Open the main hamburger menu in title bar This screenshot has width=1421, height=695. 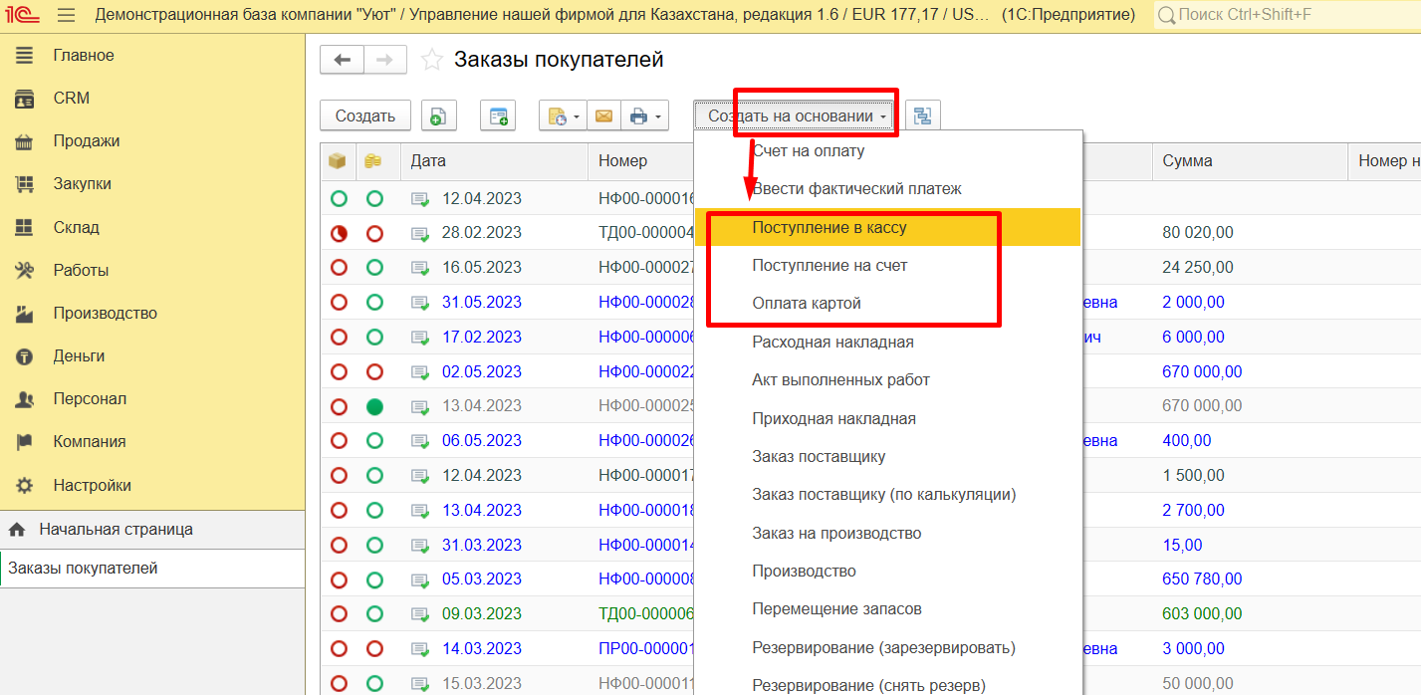coord(66,15)
